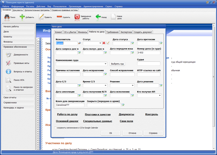Open calendar picker next to Дата претензии
217x155 pixels.
(161, 43)
